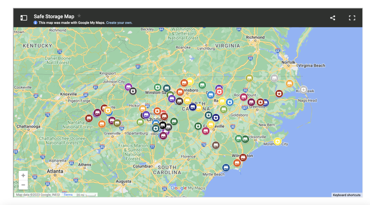
Task: Click the Keyboard shortcuts button
Action: (346, 195)
